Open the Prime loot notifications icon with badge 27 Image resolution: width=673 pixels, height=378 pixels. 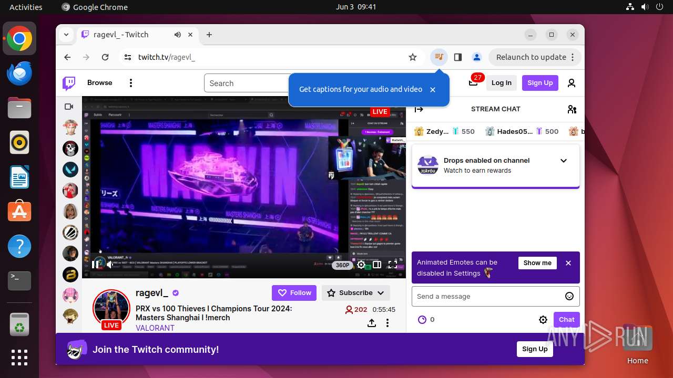473,82
